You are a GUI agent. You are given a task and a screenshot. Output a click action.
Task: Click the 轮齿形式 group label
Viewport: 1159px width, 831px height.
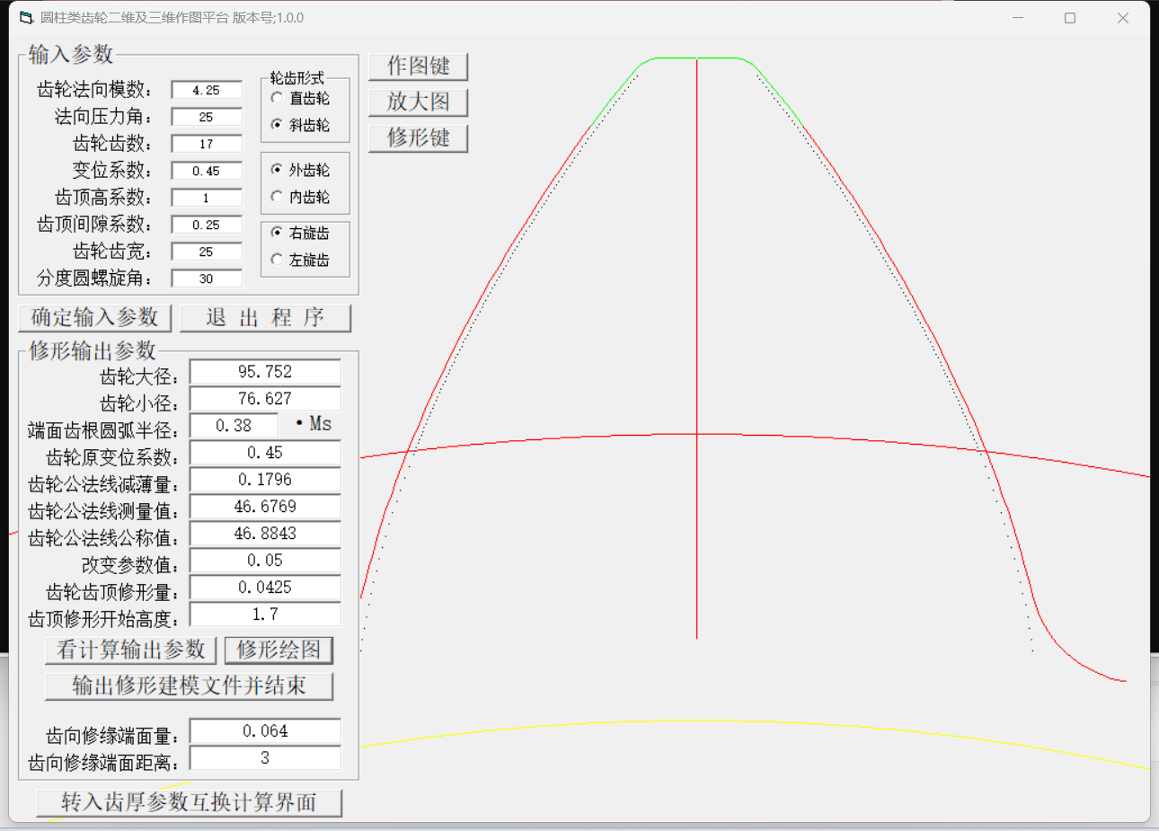tap(297, 78)
